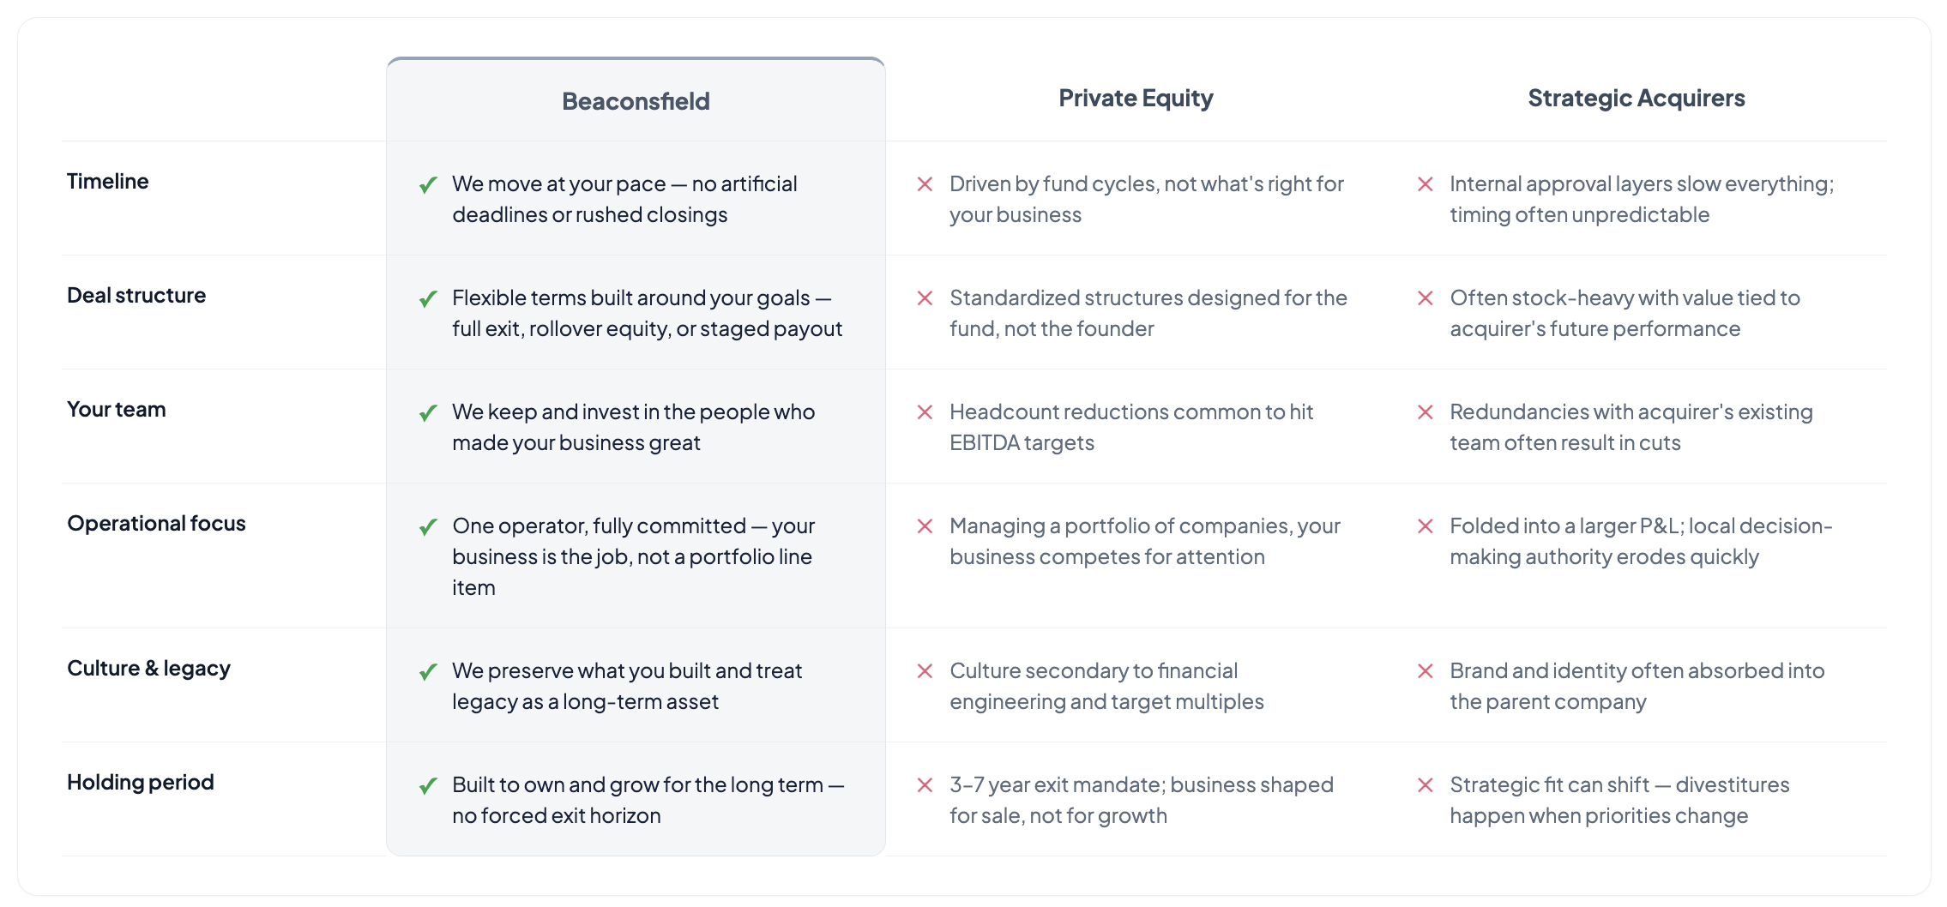
Task: Click red X beside Headcount reductions text
Action: click(925, 412)
